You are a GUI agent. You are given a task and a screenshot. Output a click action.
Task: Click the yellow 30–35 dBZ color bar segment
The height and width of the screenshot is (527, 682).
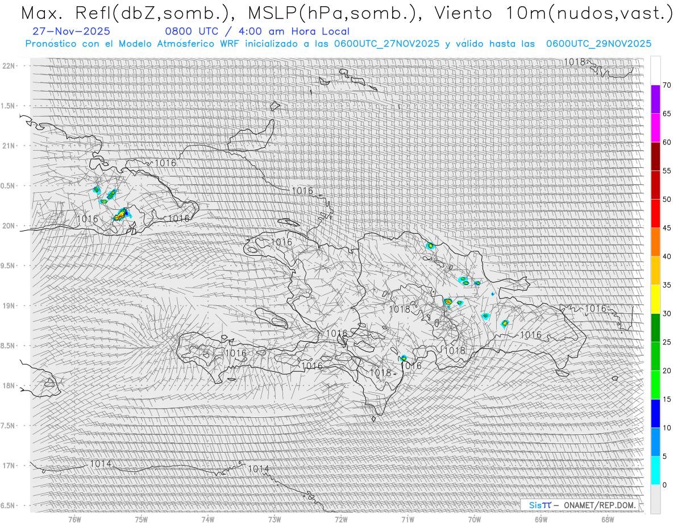tap(655, 299)
